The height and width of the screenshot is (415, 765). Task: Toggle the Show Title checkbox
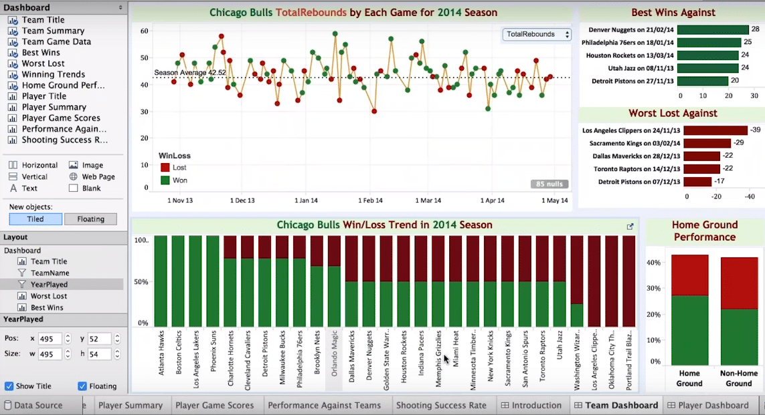tap(9, 386)
